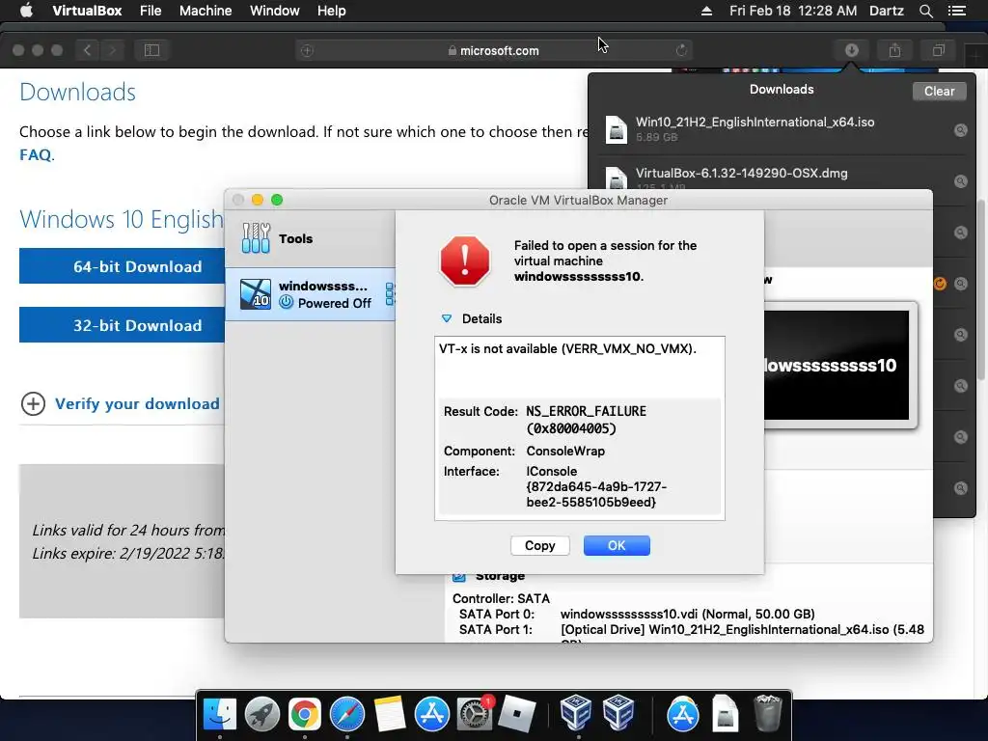Open the VirtualBox application menu
Screen dimensions: 988x741
pos(87,11)
